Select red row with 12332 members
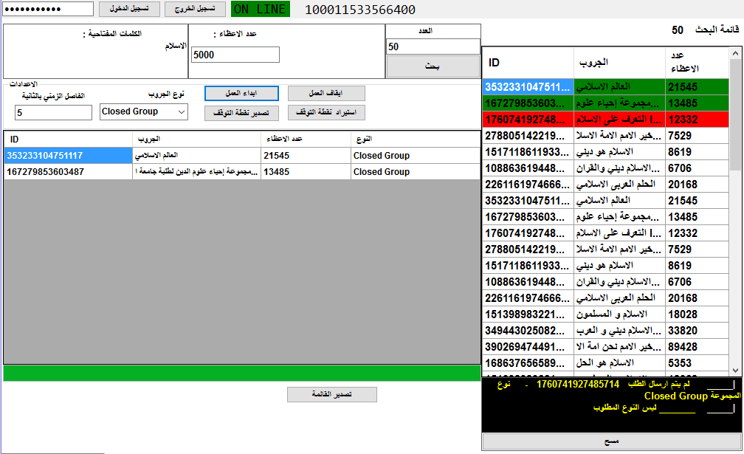 point(605,119)
